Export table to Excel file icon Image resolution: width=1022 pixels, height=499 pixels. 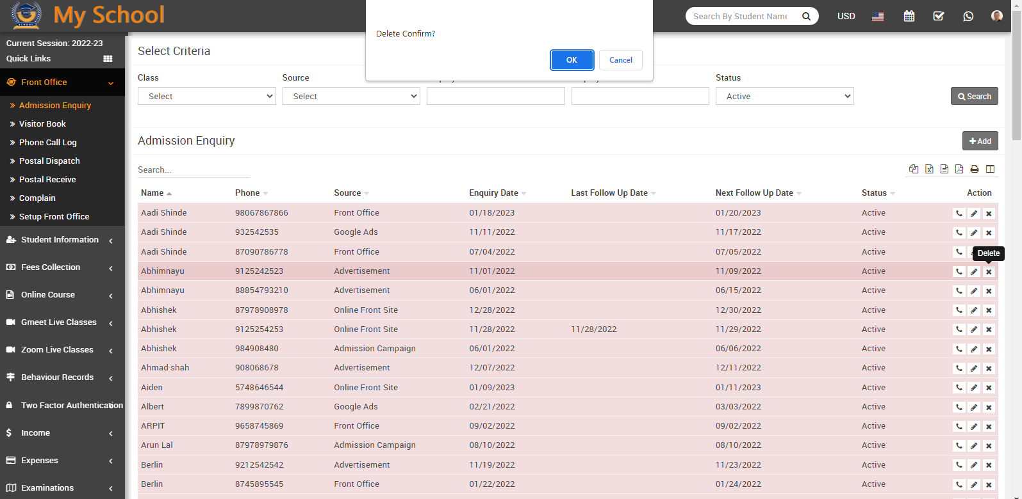coord(929,169)
